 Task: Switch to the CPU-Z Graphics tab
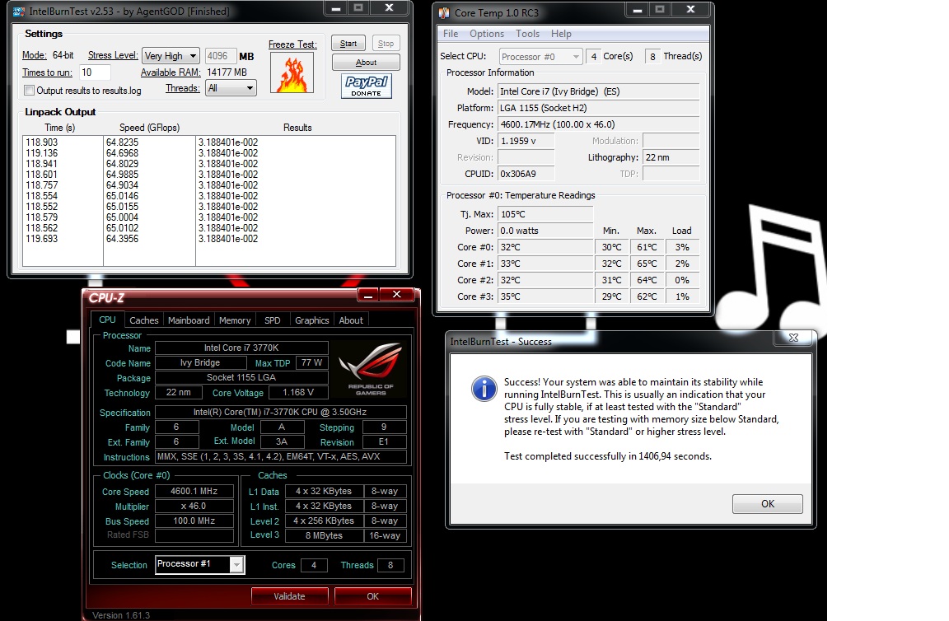pos(311,320)
